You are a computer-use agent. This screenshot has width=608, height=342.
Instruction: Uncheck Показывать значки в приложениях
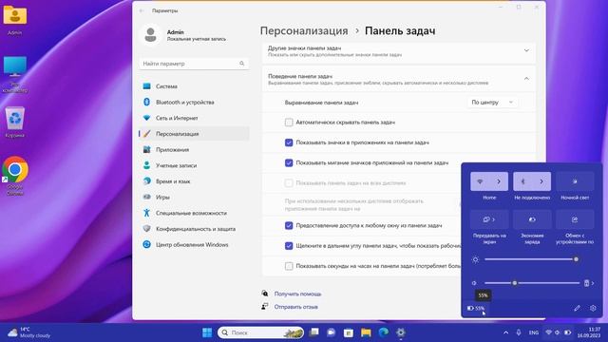(289, 142)
